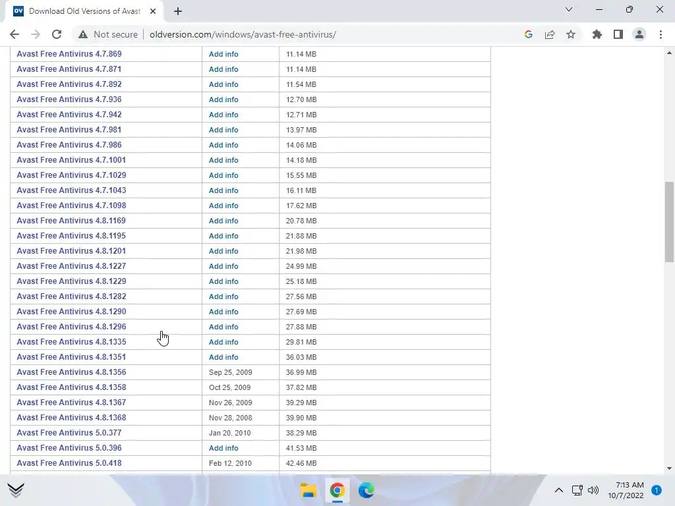Open the network status tray icon
675x506 pixels.
coord(577,490)
